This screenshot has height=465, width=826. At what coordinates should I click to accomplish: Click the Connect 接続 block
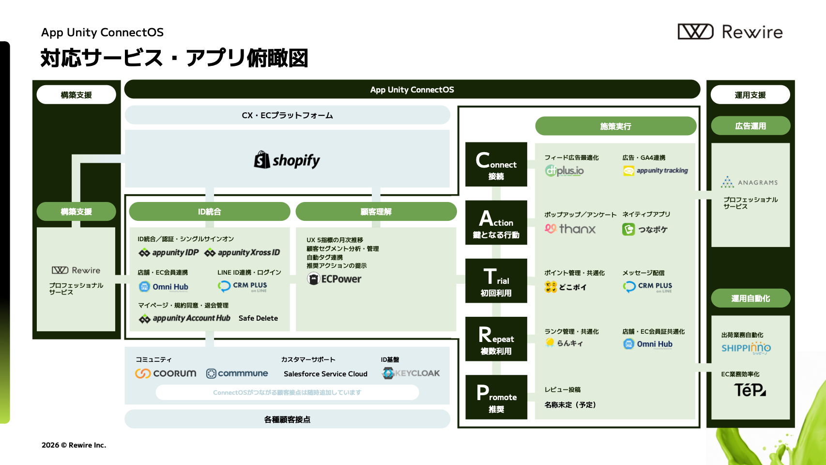[x=496, y=164]
